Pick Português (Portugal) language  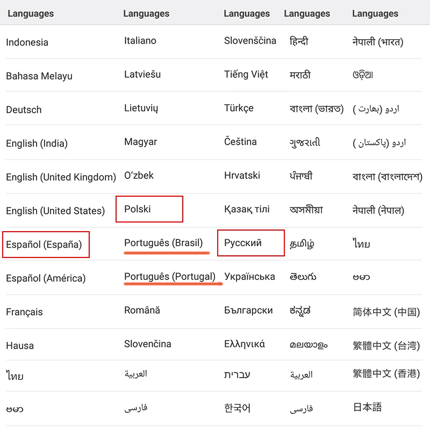(x=170, y=276)
